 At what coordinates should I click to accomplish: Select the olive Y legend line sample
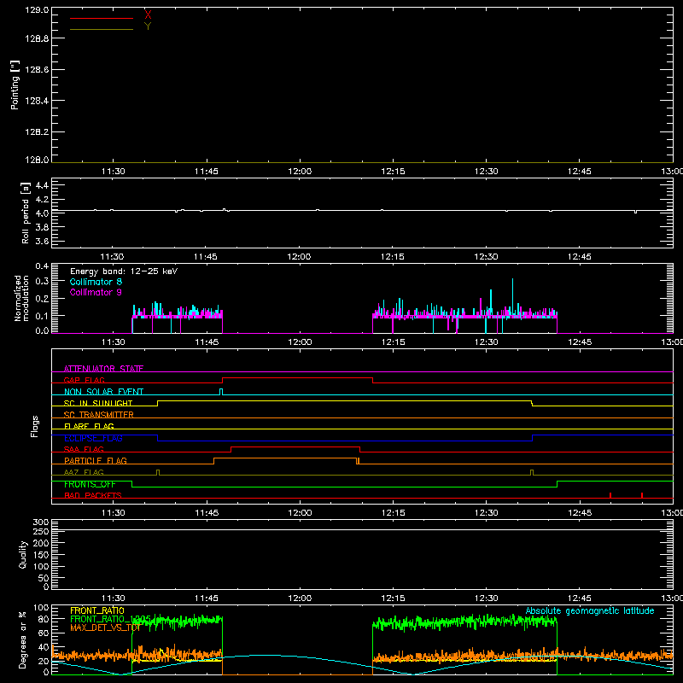tap(102, 30)
